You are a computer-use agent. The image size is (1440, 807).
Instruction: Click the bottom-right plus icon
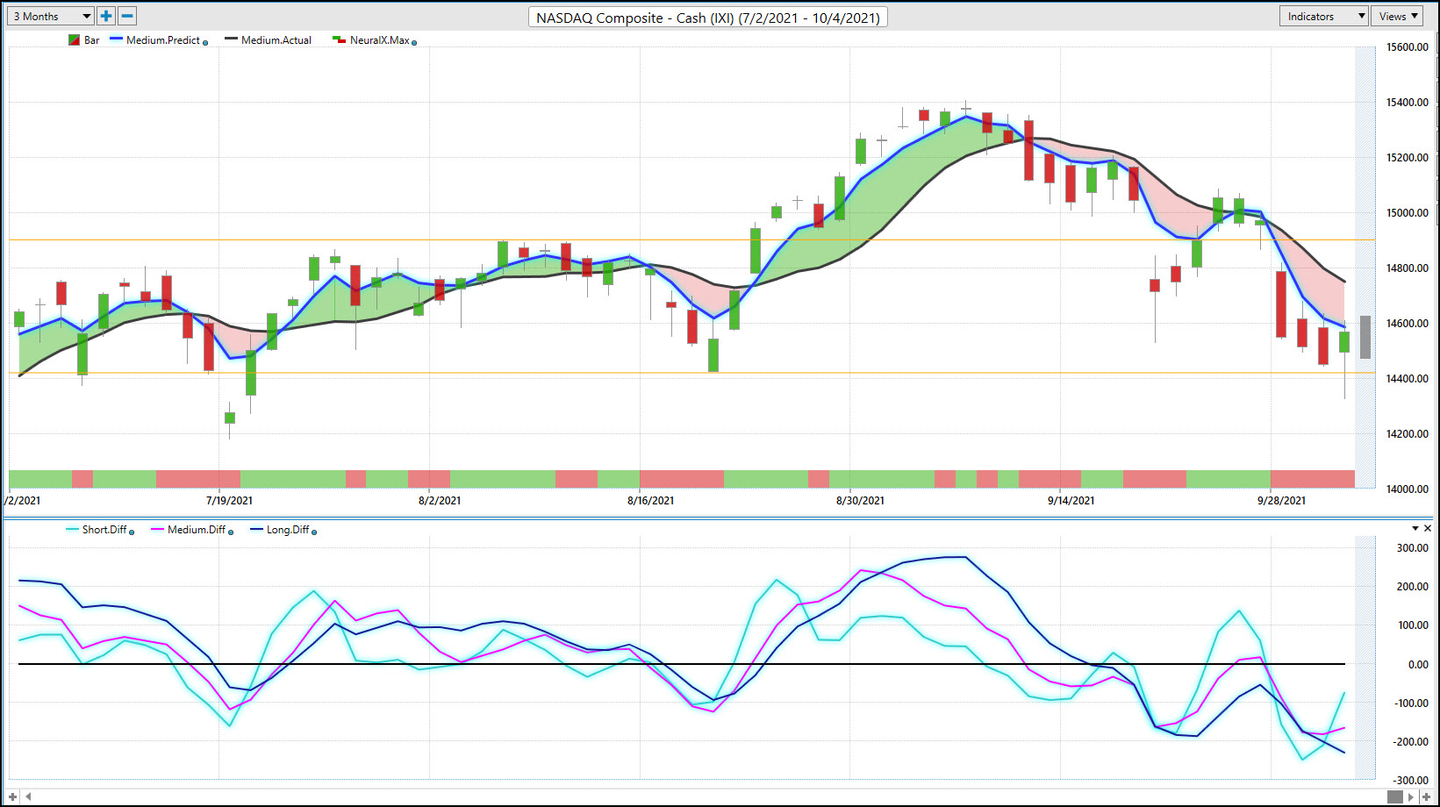click(x=1427, y=796)
